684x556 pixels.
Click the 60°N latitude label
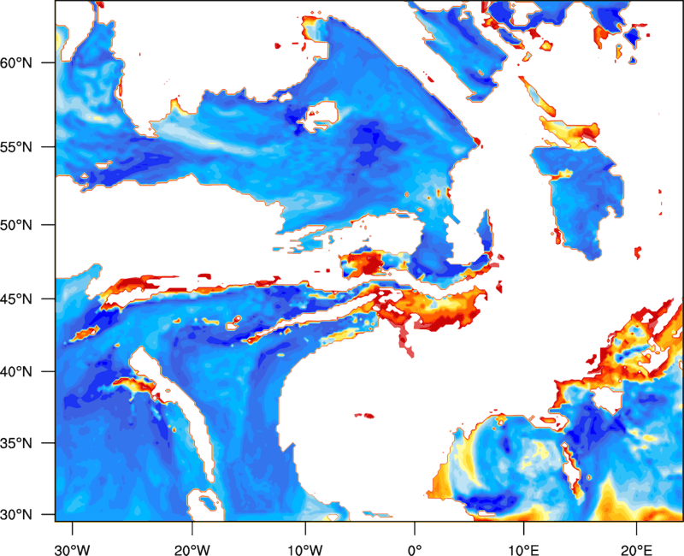(16, 62)
